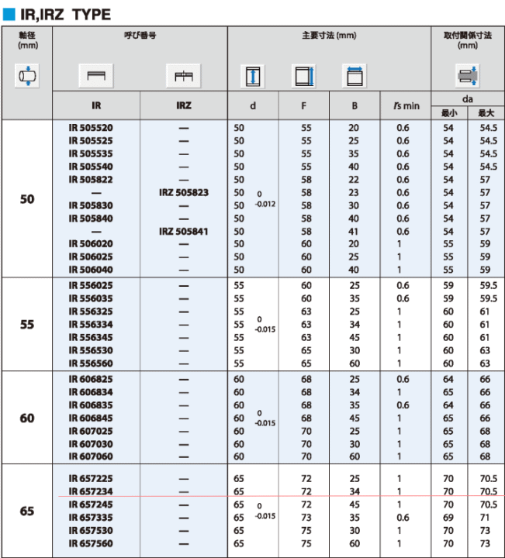Click the 取付関係寸法 header
505x558 pixels.
pos(467,35)
